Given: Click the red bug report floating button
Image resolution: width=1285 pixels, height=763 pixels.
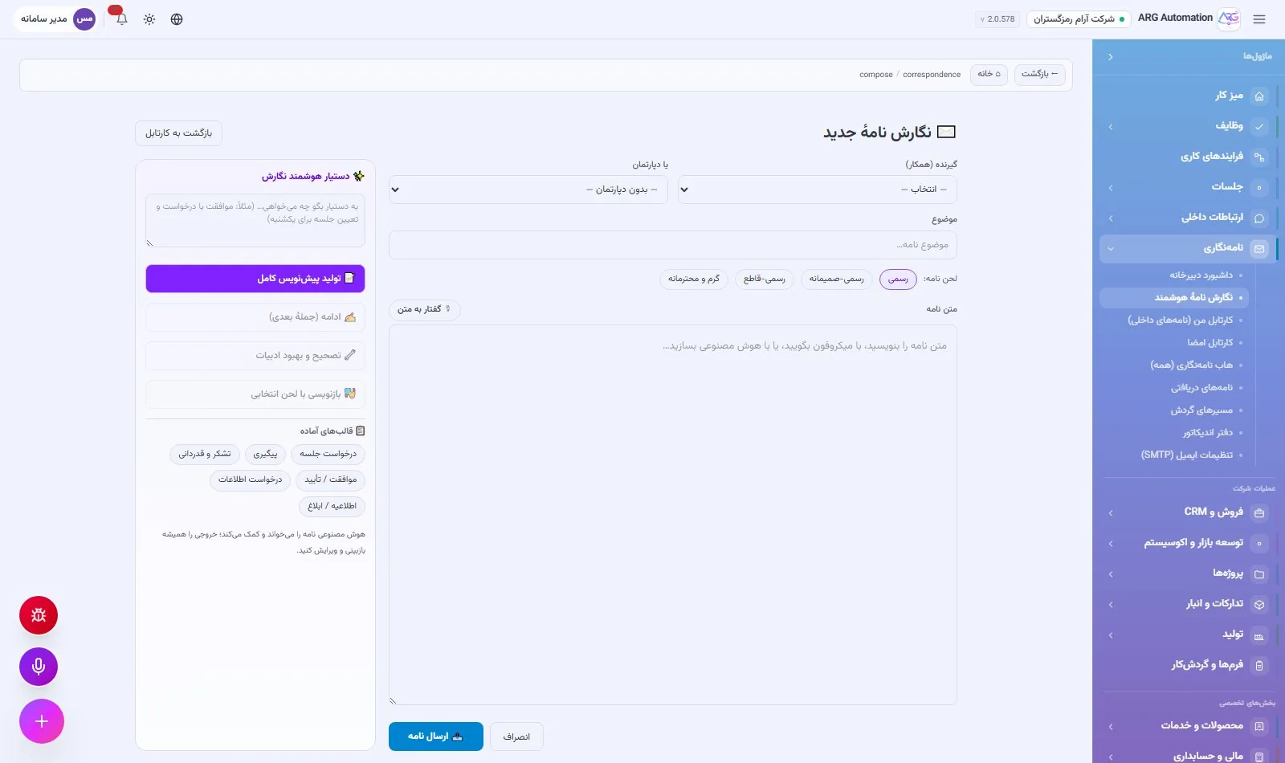Looking at the screenshot, I should [x=39, y=615].
